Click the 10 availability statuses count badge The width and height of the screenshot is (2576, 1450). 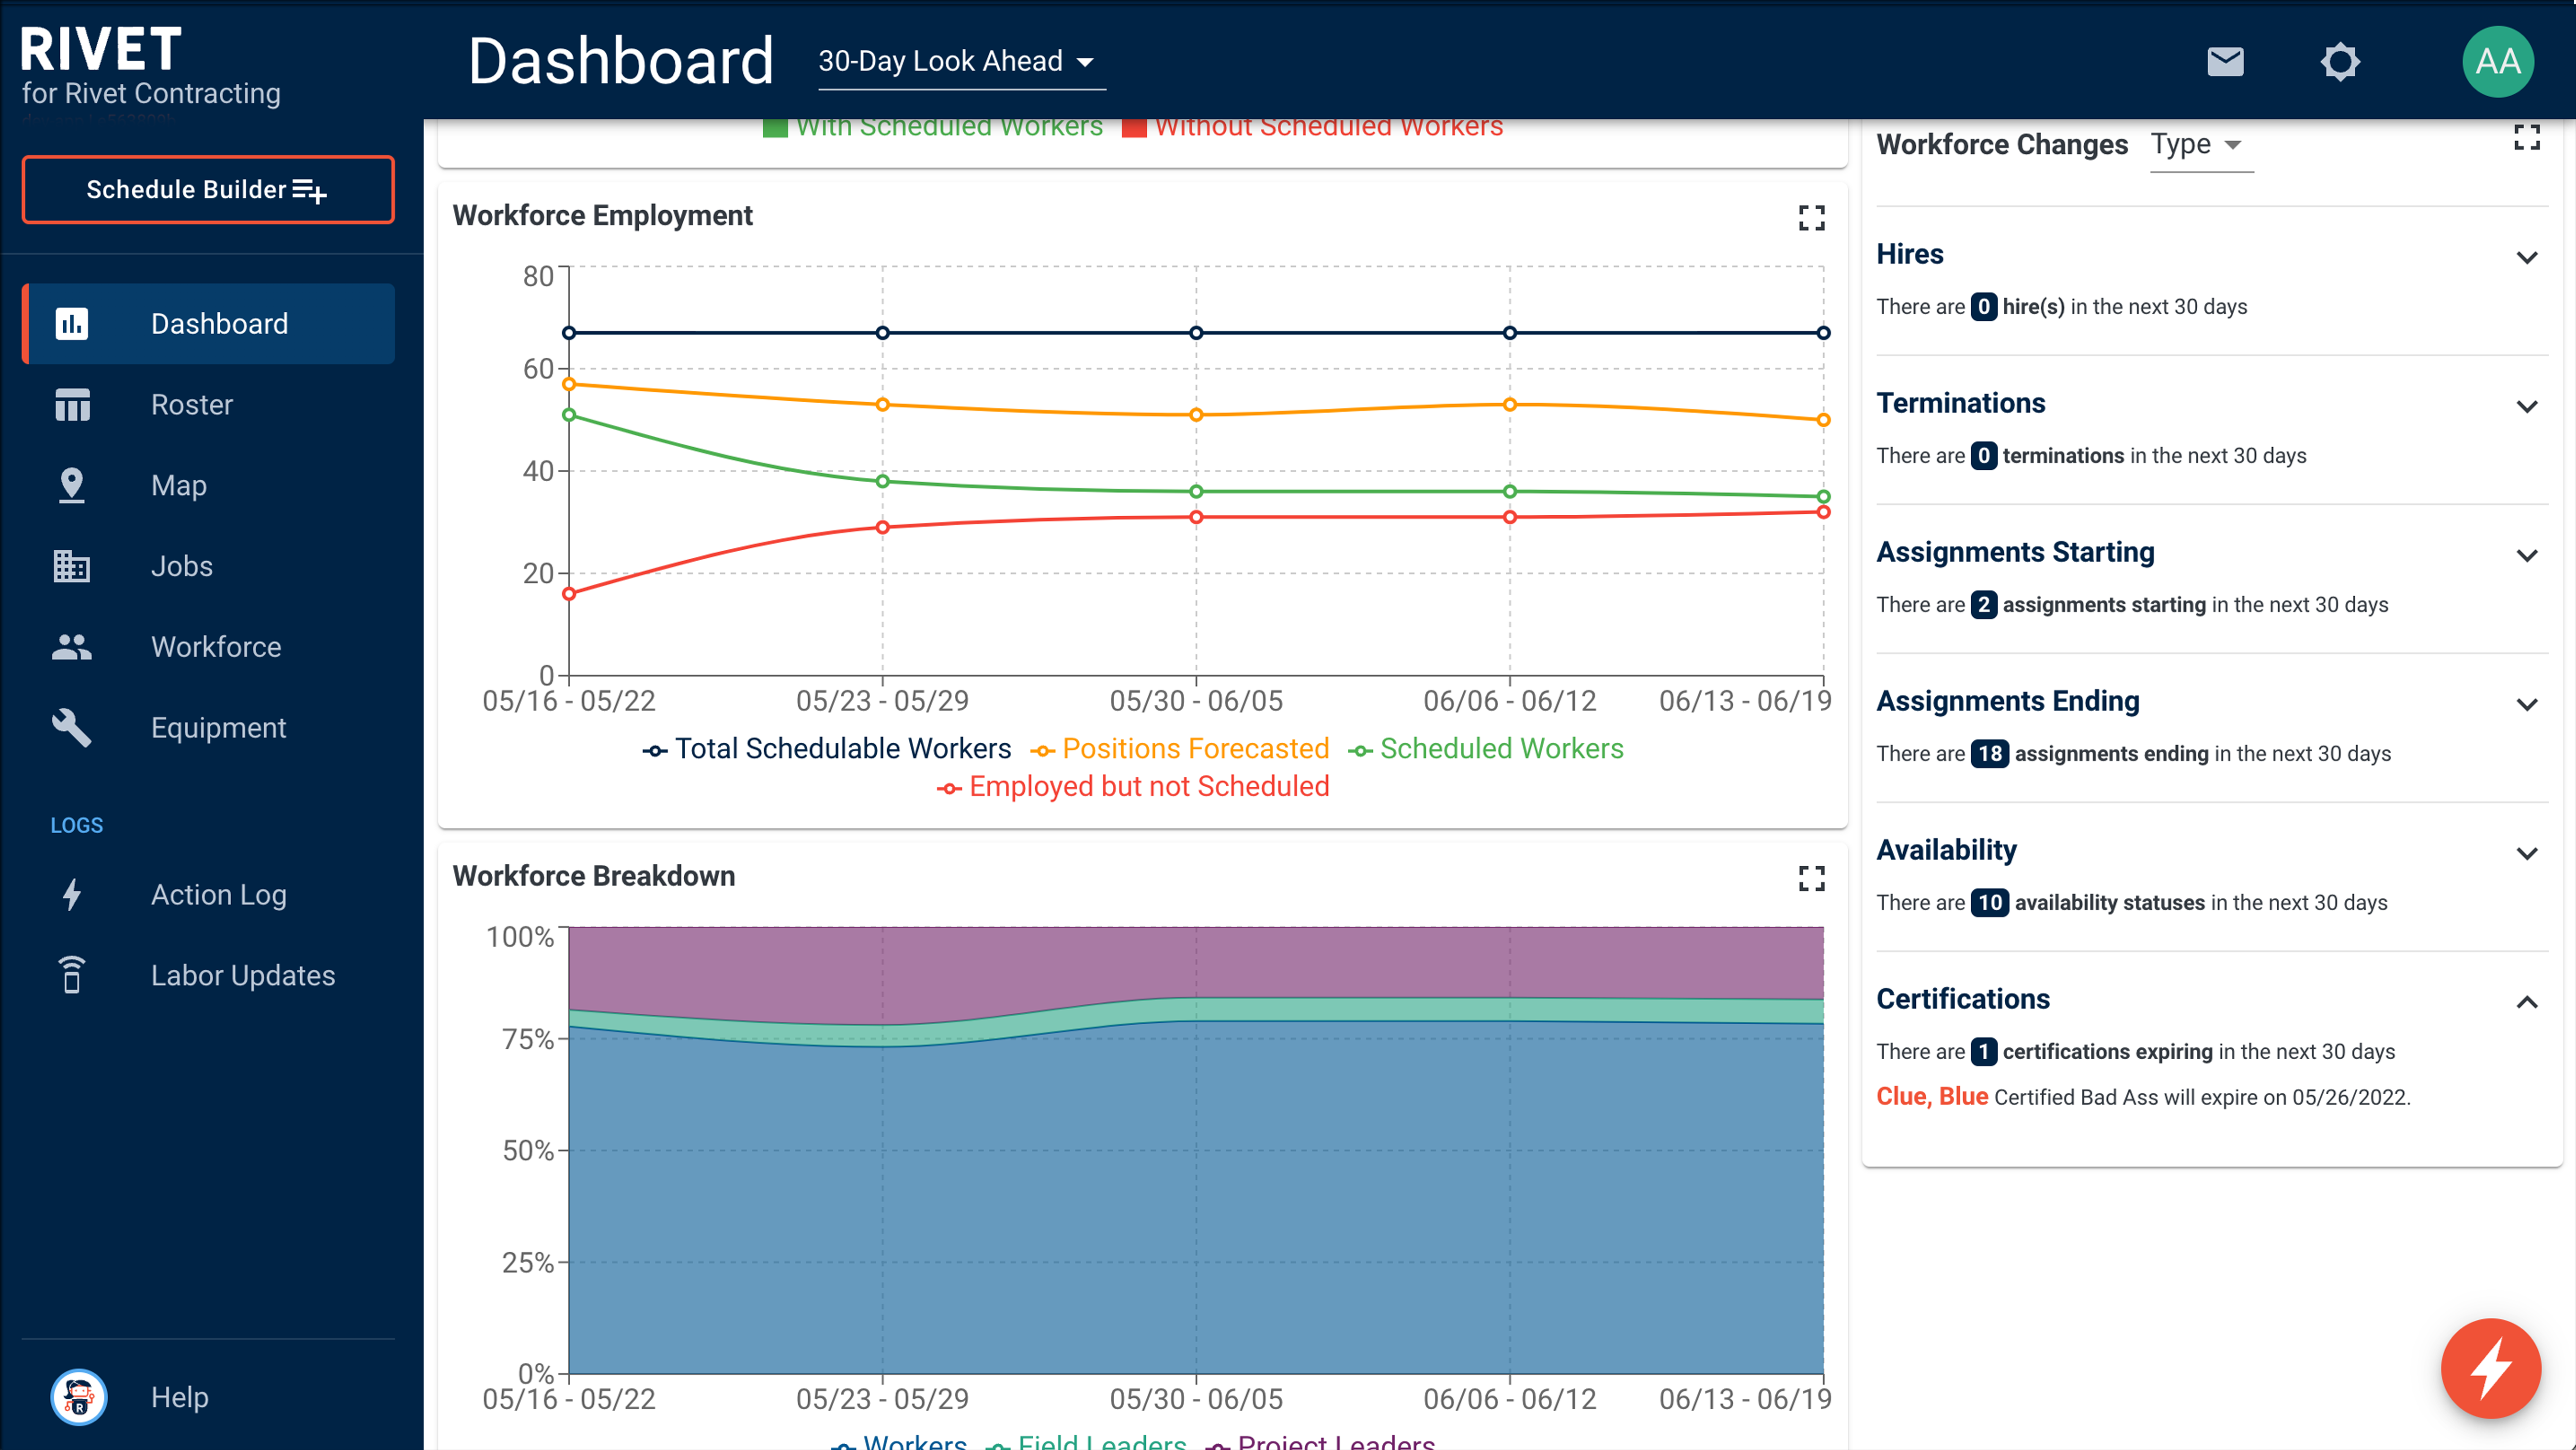coord(1989,903)
